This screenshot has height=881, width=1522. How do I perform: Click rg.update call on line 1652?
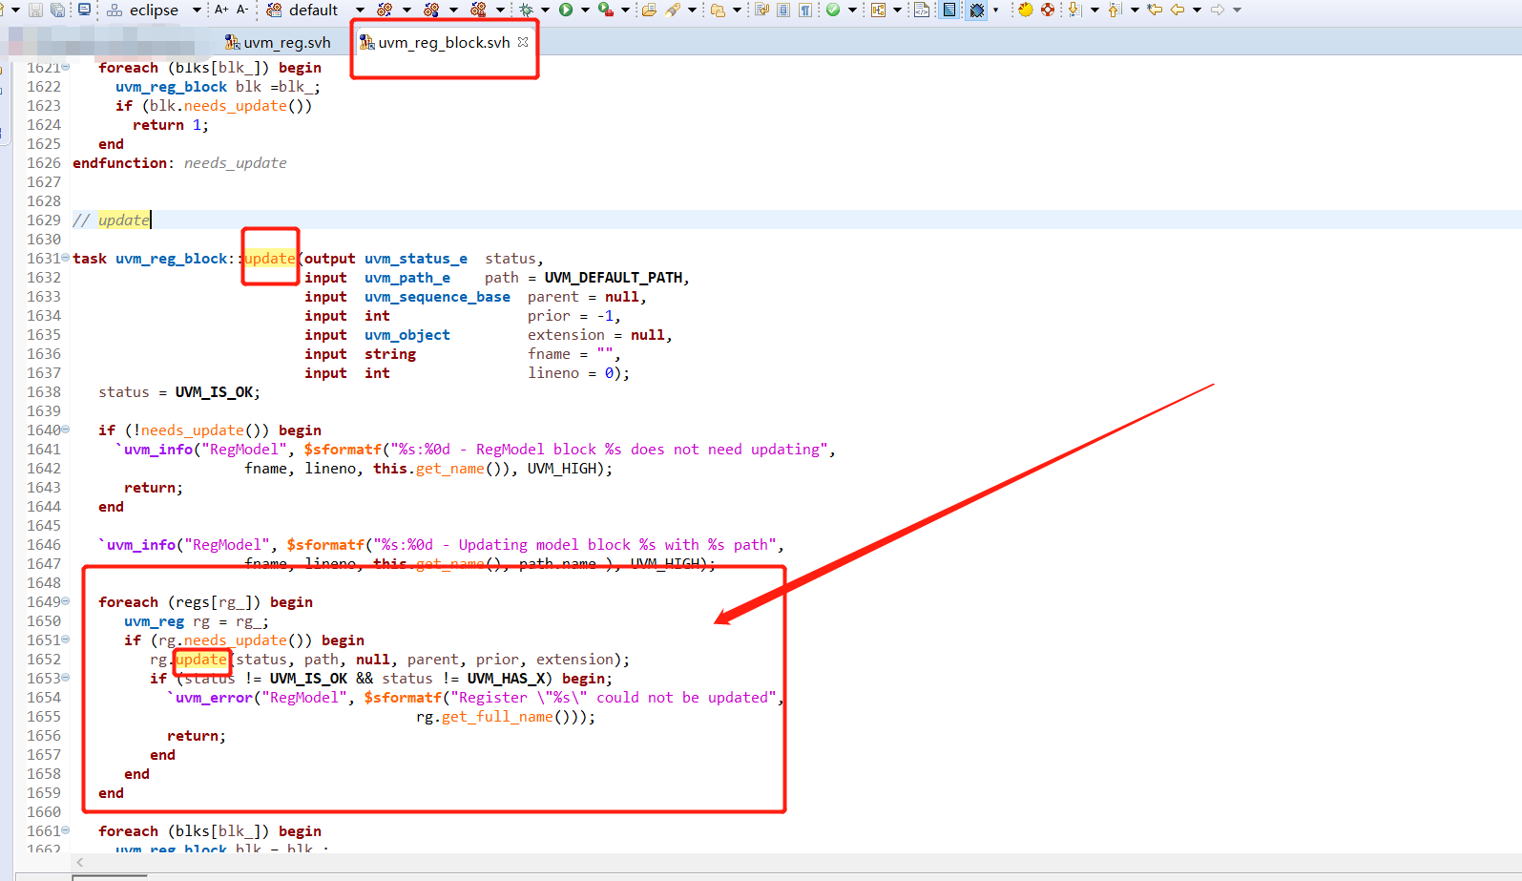click(201, 660)
